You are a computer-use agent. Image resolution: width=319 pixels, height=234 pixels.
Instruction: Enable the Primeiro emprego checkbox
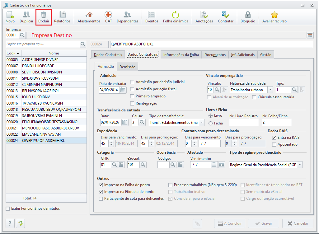(x=132, y=96)
